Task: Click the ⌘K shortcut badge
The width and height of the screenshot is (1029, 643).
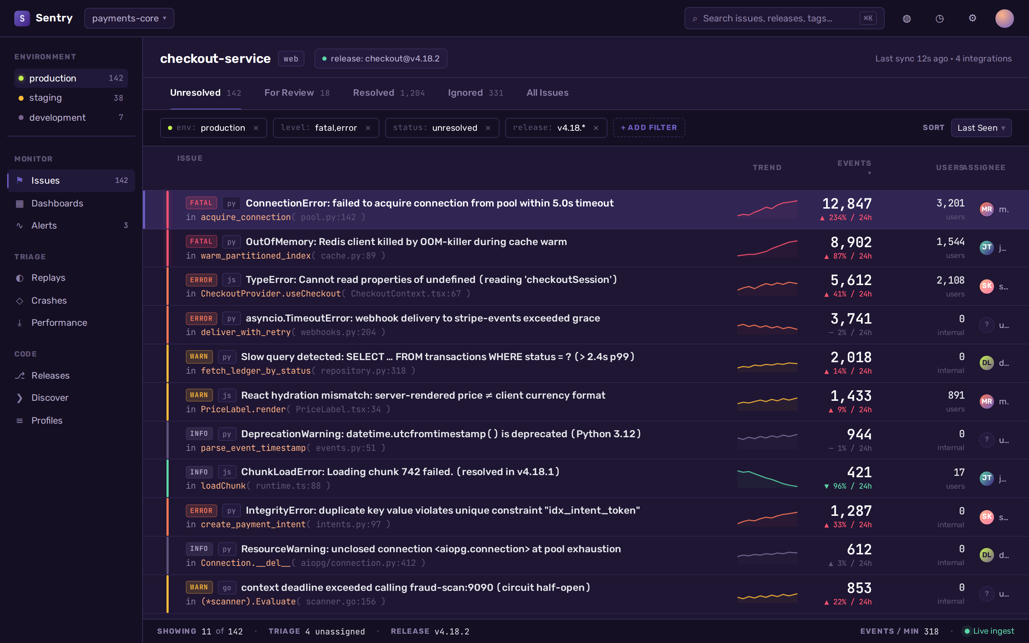Action: click(868, 18)
